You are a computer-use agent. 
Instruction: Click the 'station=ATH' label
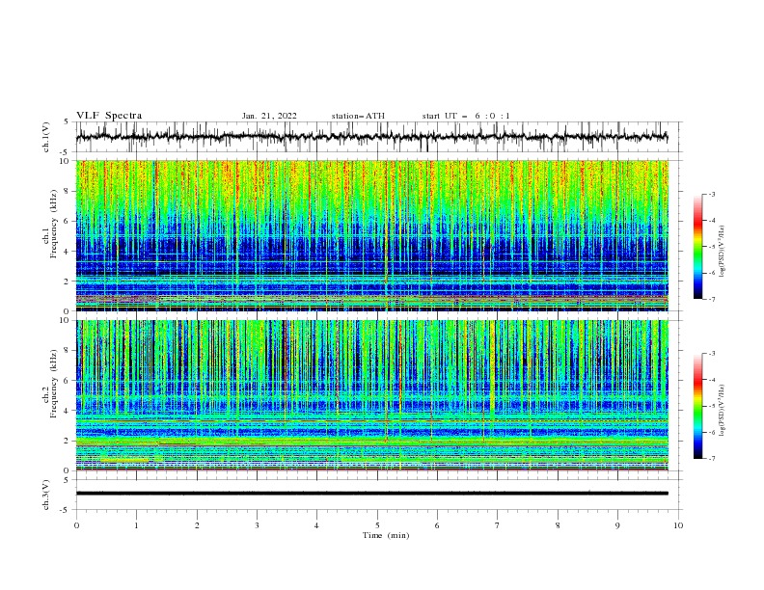coord(358,116)
